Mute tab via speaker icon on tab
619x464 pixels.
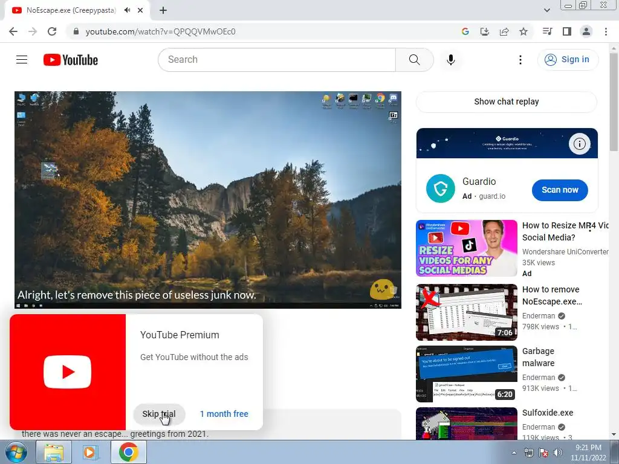(x=127, y=10)
